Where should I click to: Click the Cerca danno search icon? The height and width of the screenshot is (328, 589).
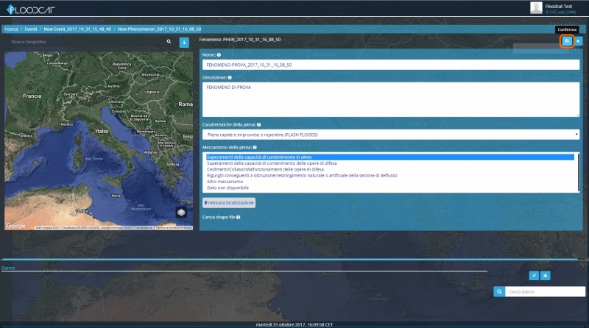[499, 292]
